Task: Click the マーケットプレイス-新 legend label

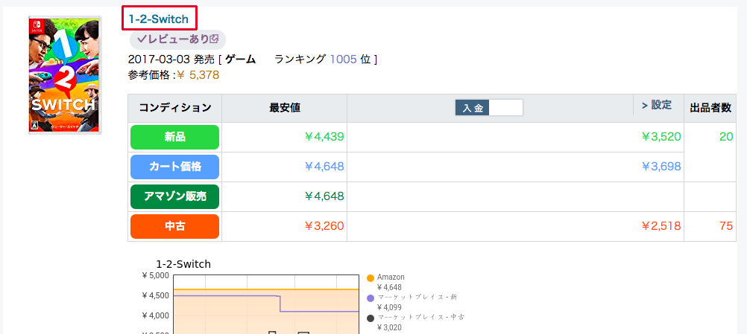Action: pyautogui.click(x=417, y=298)
